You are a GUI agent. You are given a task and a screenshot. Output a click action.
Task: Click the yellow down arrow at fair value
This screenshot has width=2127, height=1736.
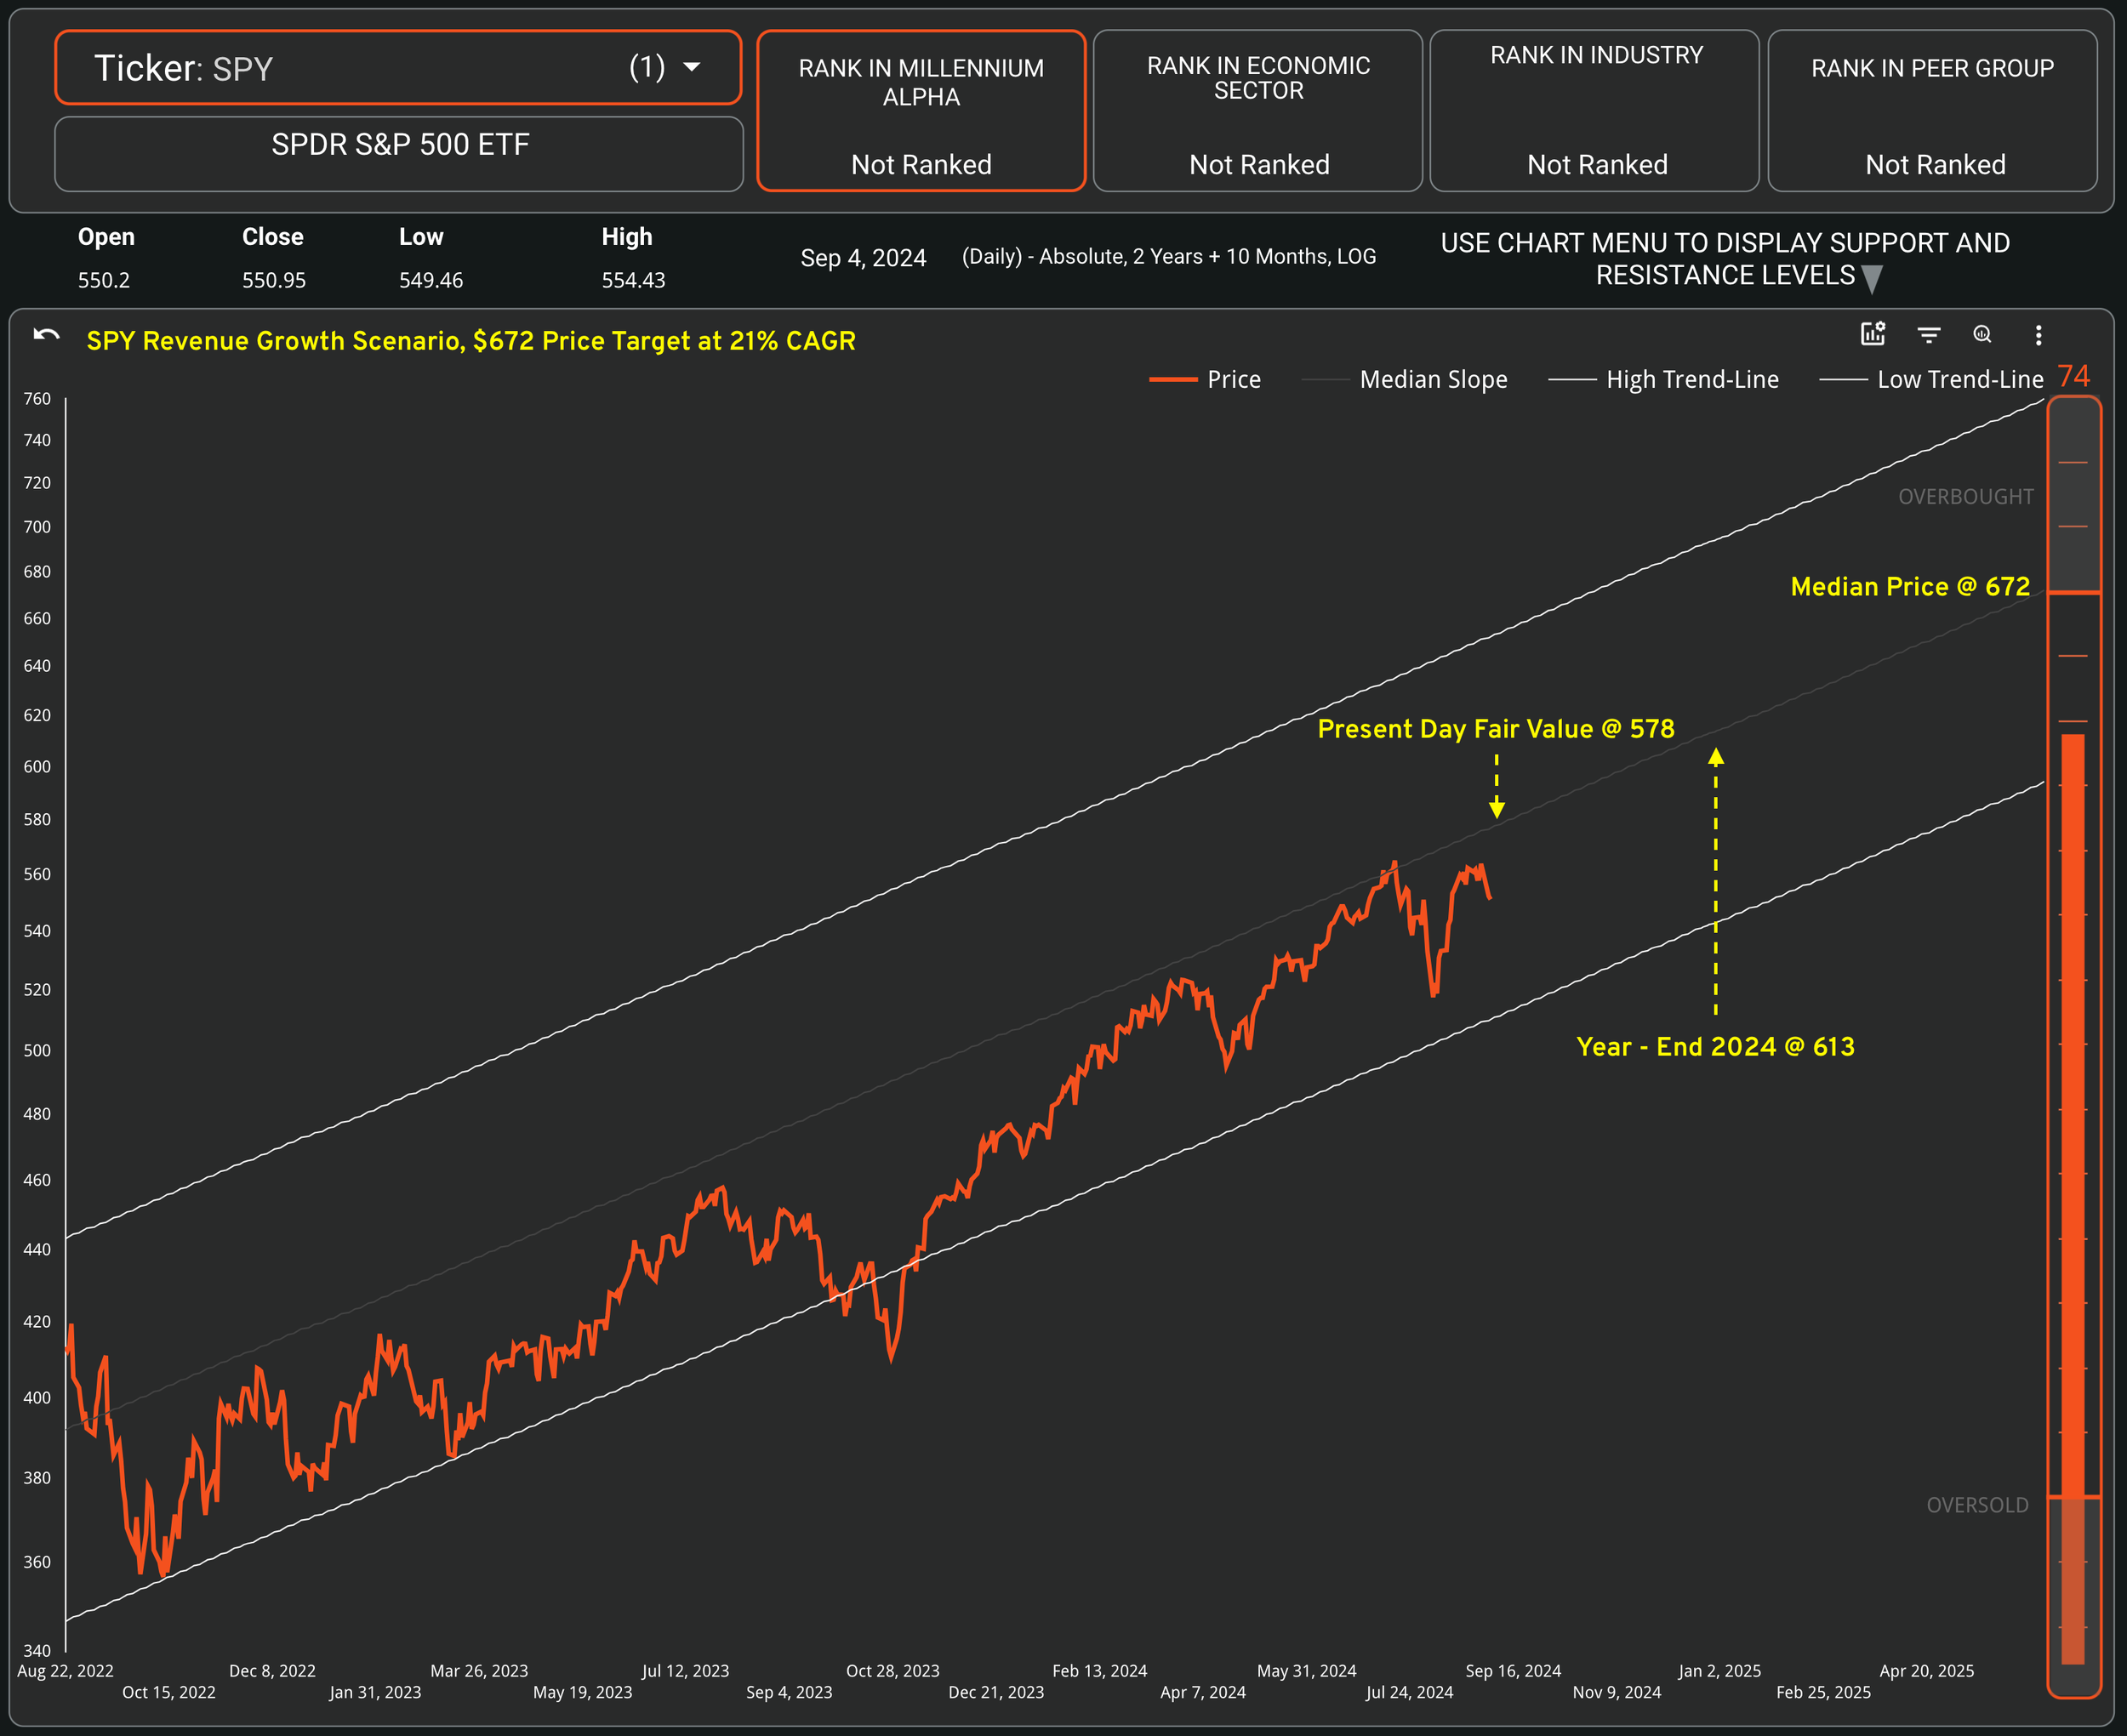1496,807
